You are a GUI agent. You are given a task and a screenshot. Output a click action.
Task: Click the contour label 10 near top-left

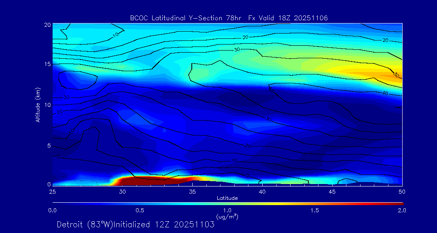pyautogui.click(x=116, y=35)
